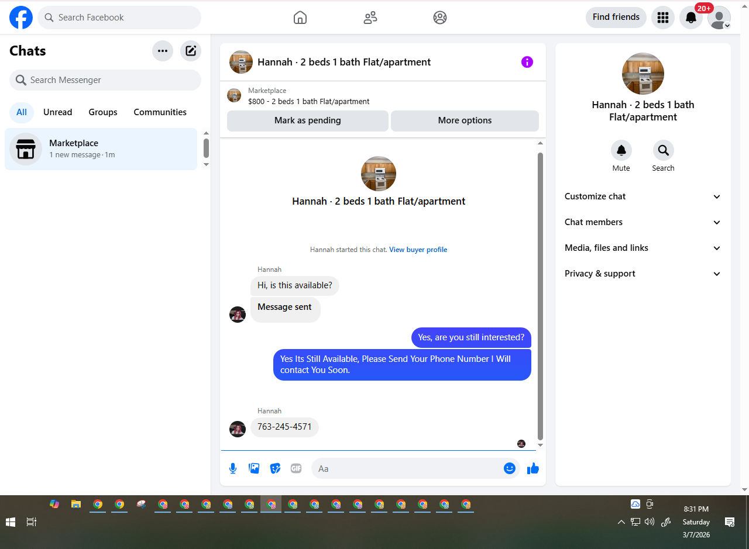Screen dimensions: 749x549
Task: Open the account profile avatar menu
Action: (x=719, y=18)
